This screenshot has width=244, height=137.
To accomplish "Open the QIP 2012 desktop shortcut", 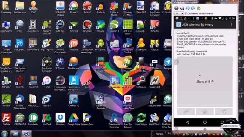I will coord(6,82).
